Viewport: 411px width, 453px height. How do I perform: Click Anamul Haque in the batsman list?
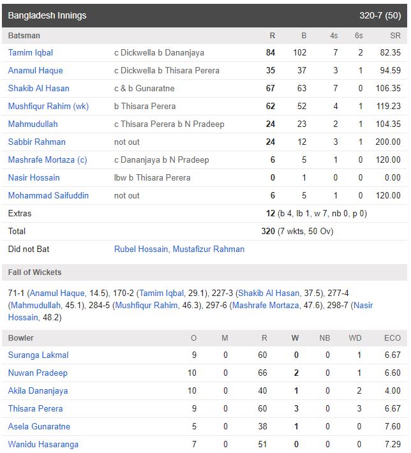35,70
